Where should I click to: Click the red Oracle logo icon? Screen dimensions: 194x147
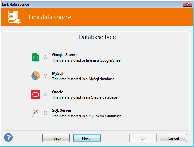click(36, 94)
